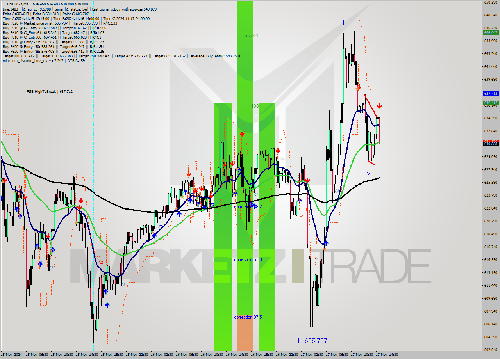The height and width of the screenshot is (359, 500).
Task: Click the '16 Nov 10:30' time label
Action: click(212, 355)
